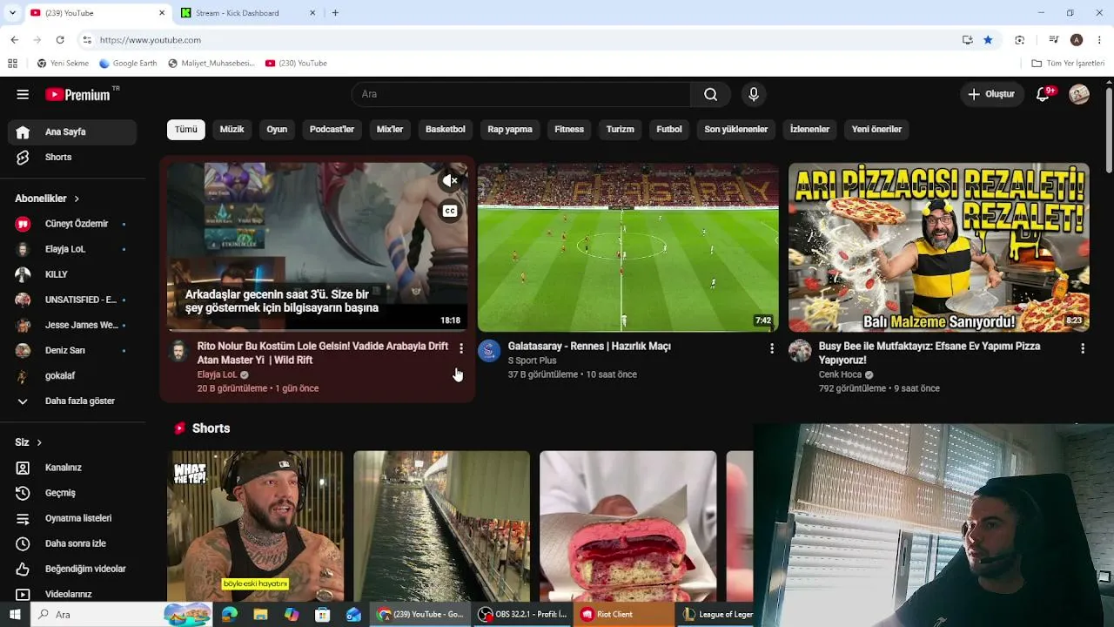Screen dimensions: 1114x627
Task: Open Shorts in sidebar
Action: click(72, 158)
